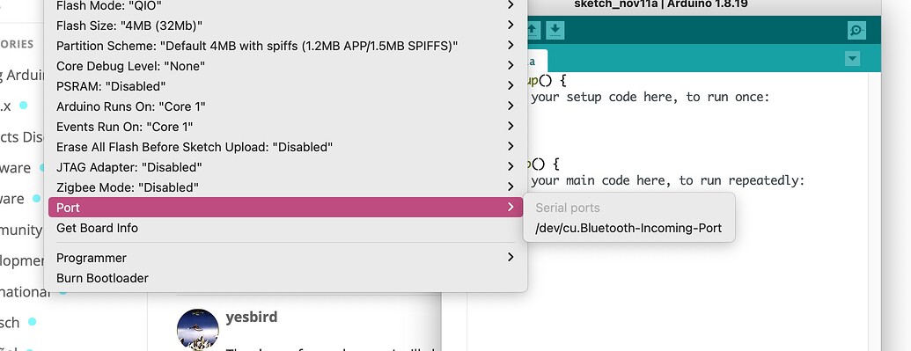Screen dimensions: 911x351
Task: Click the Open sketch up-arrow icon
Action: tap(533, 30)
